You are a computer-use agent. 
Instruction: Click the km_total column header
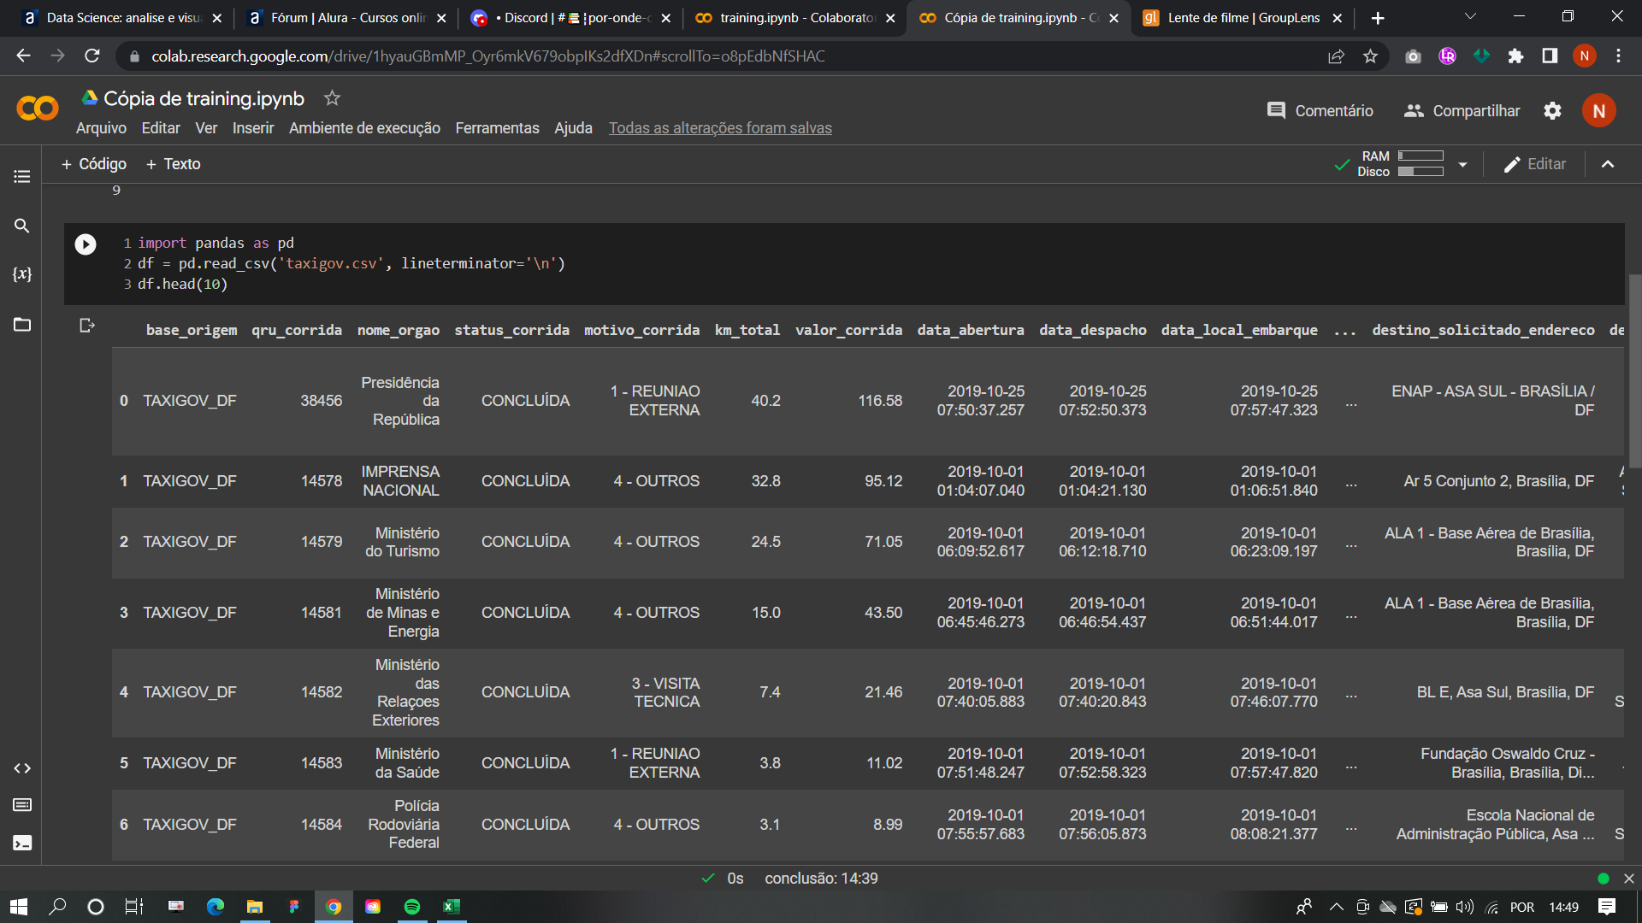click(x=747, y=330)
